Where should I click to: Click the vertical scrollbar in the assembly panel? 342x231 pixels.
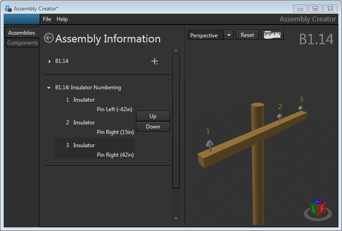tap(176, 121)
